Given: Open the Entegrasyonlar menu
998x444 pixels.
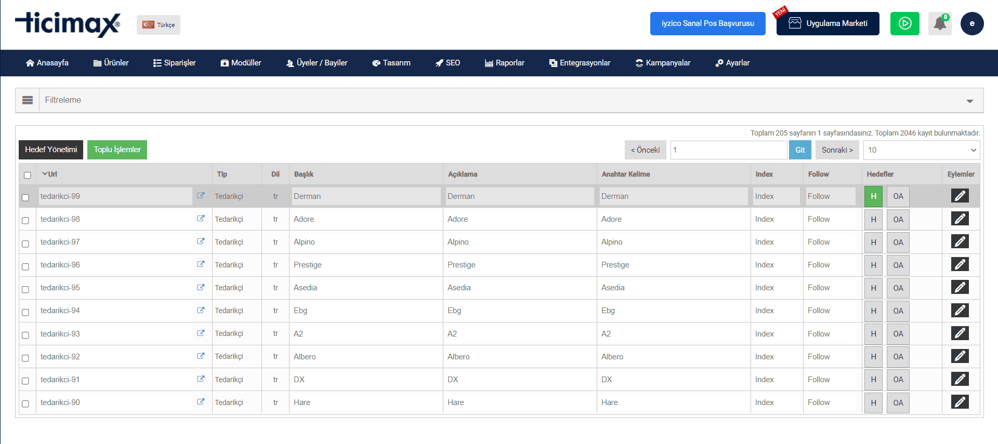Looking at the screenshot, I should 580,63.
